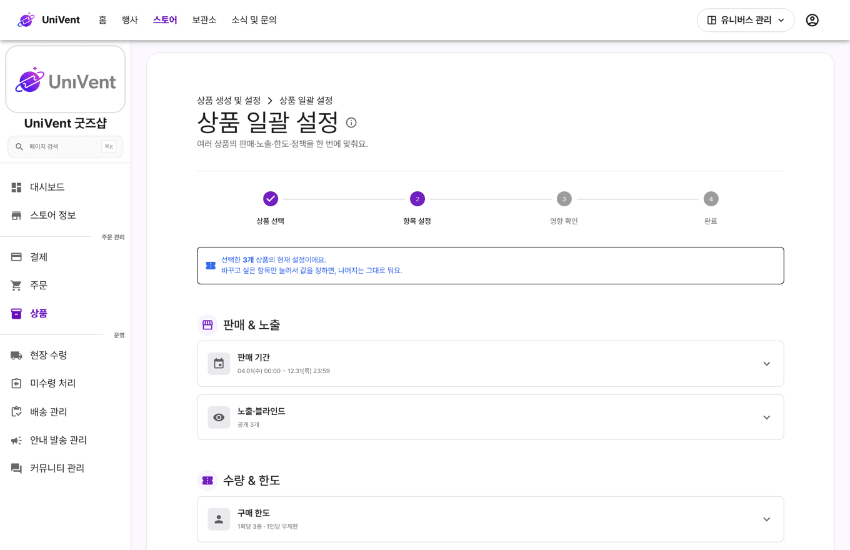This screenshot has height=550, width=850.
Task: Open the 소식 및 문의 tab
Action: pos(254,20)
